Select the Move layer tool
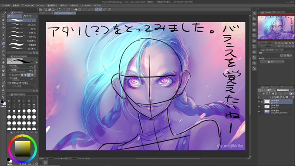This screenshot has width=296, height=166. [x=3, y=28]
